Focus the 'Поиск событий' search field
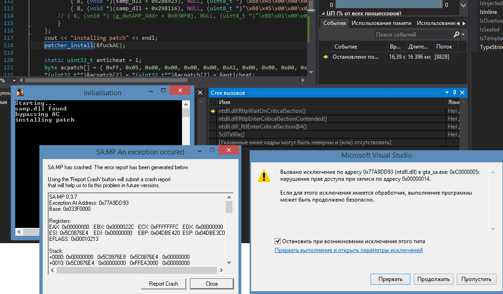The height and width of the screenshot is (294, 503). point(413,34)
